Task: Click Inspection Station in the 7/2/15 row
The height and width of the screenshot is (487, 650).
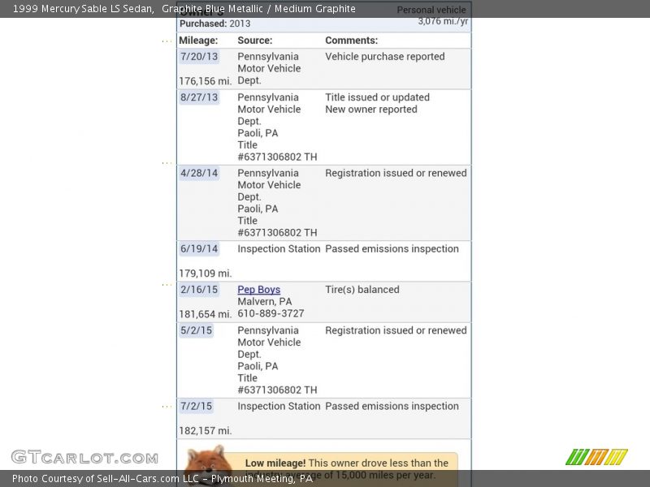Action: [x=279, y=407]
